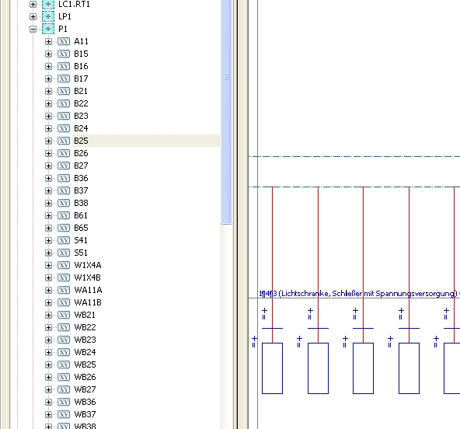The width and height of the screenshot is (460, 429).
Task: Click the XY icon beside WB36
Action: click(x=64, y=402)
